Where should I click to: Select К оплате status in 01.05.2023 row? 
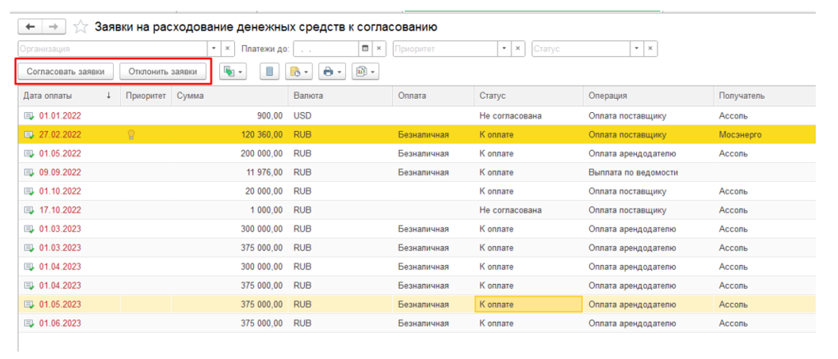point(528,305)
